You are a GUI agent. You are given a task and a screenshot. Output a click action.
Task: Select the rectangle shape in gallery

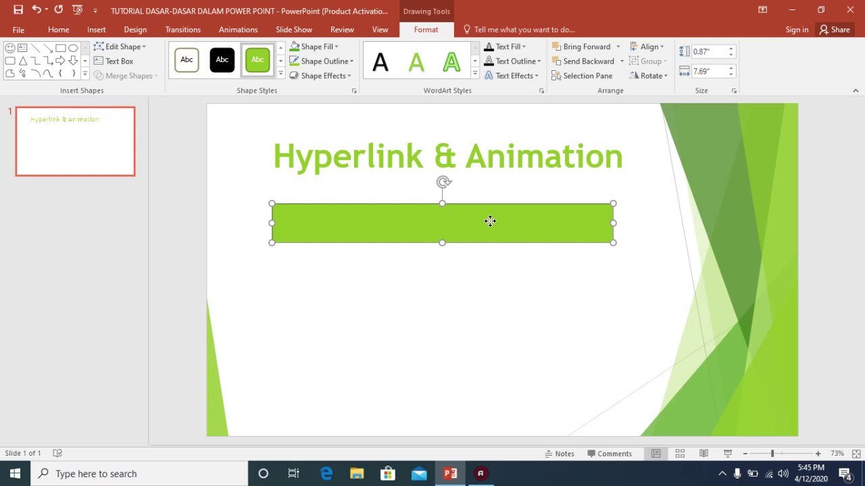coord(60,48)
